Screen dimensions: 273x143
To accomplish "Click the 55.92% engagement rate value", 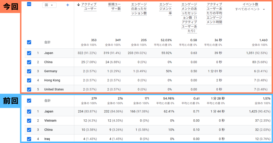I will point(167,53).
